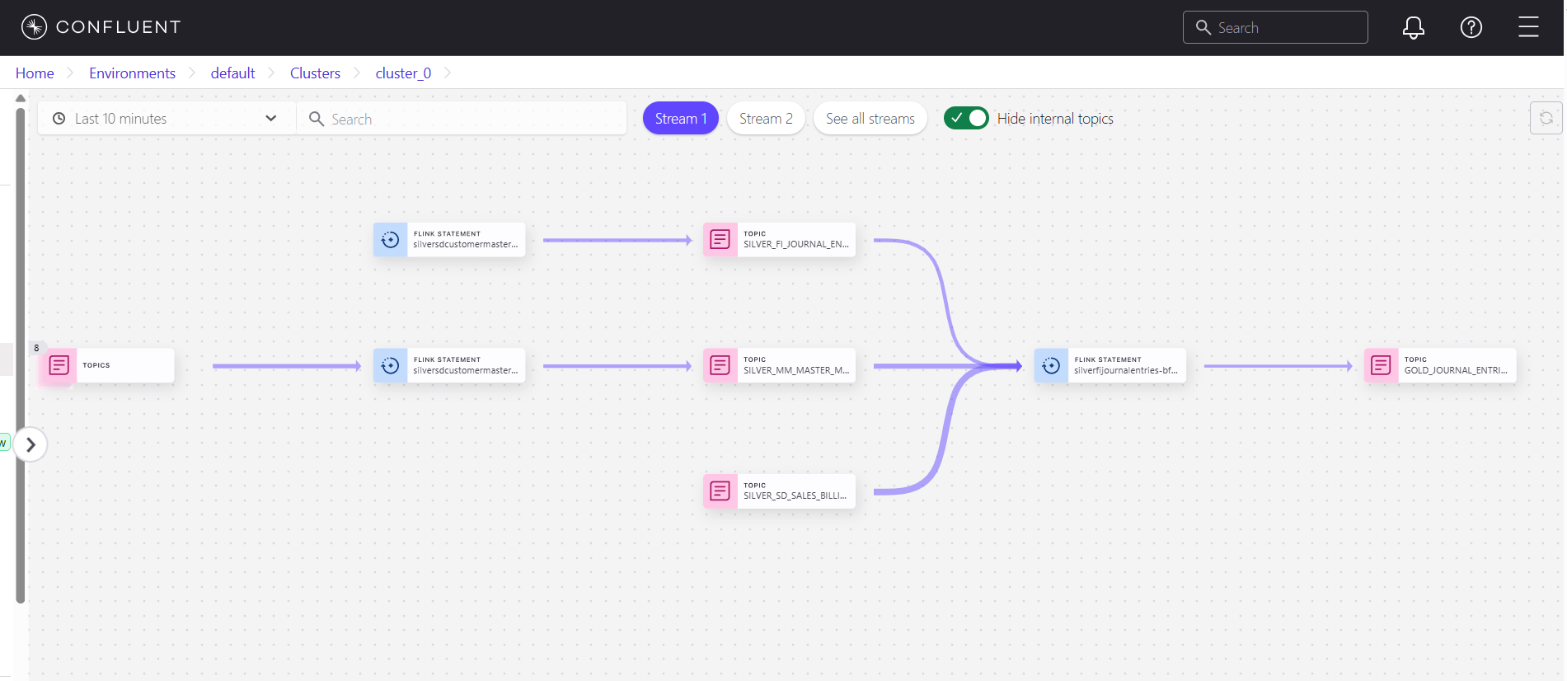
Task: Switch to Stream 2 tab
Action: [x=765, y=119]
